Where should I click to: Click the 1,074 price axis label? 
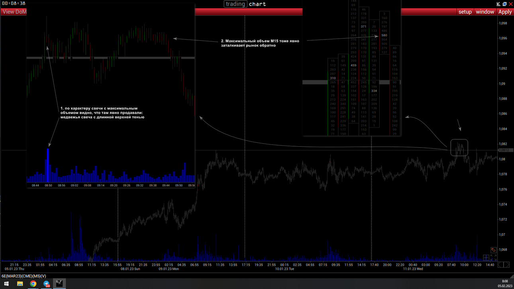point(503,204)
